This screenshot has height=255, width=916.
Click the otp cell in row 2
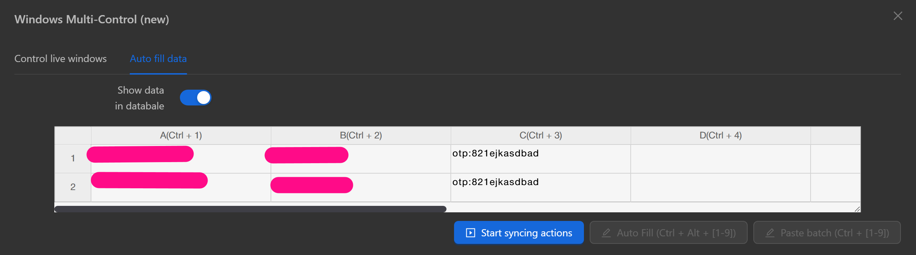(x=540, y=187)
